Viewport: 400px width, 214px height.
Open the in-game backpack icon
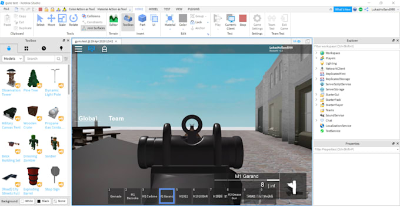pos(104,49)
